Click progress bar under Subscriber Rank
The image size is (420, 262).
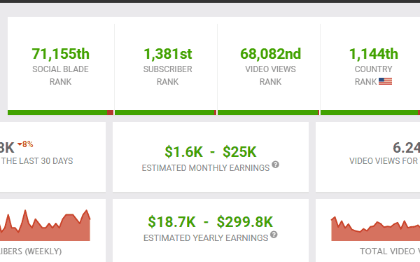pos(165,112)
